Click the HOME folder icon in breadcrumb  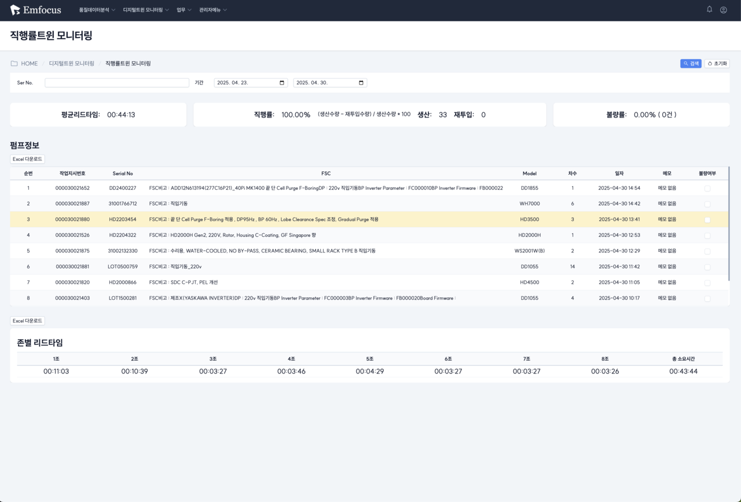tap(14, 64)
